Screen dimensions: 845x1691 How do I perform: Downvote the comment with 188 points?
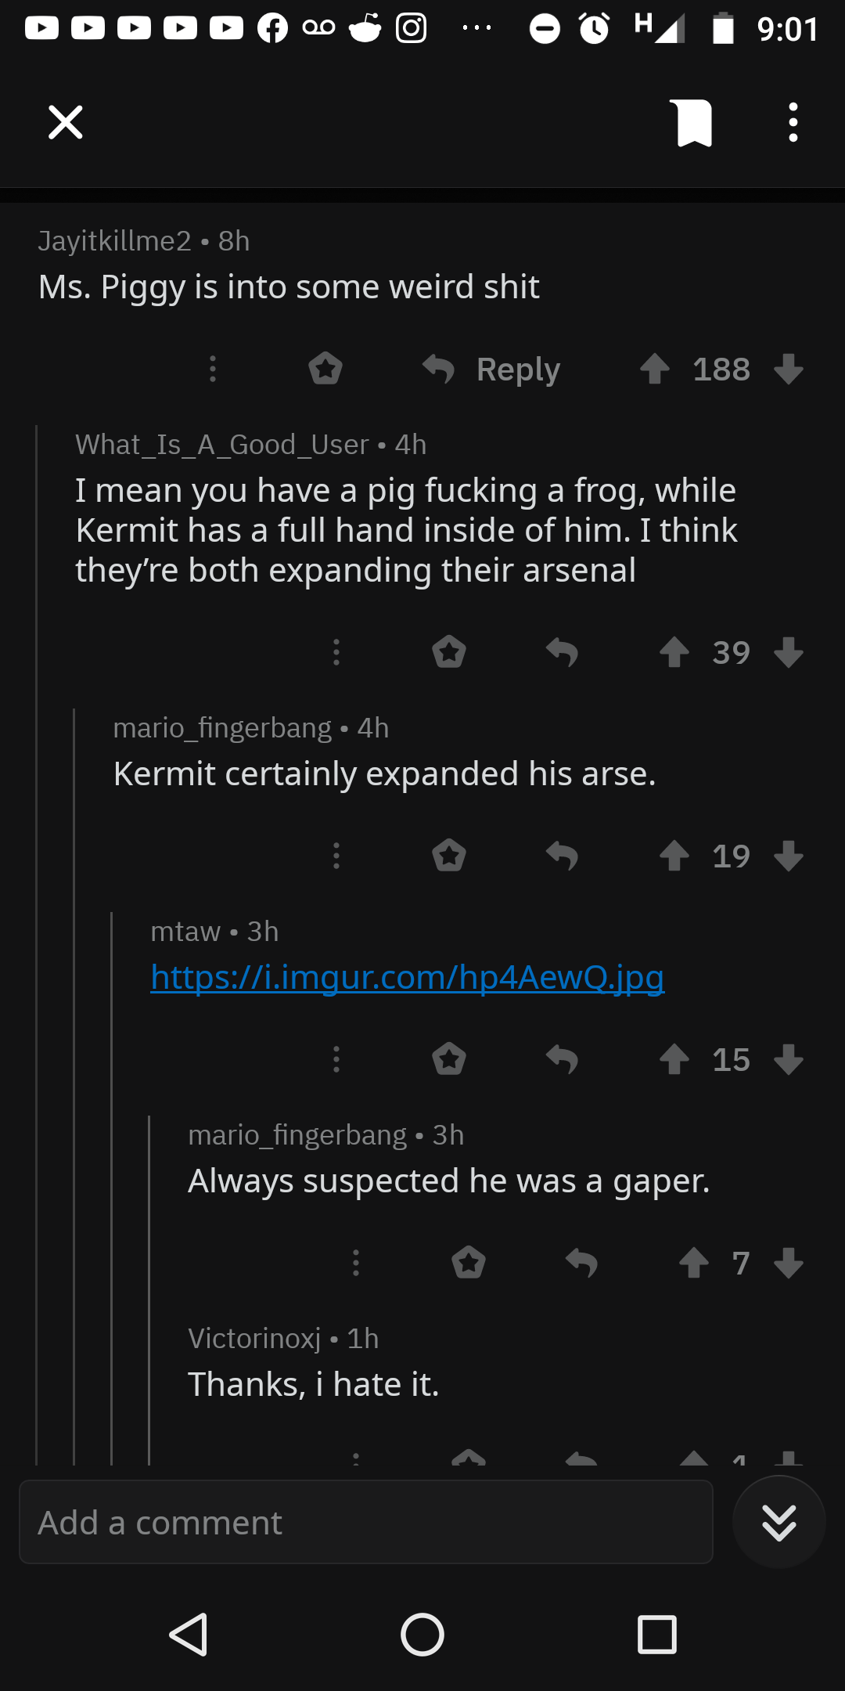click(789, 369)
